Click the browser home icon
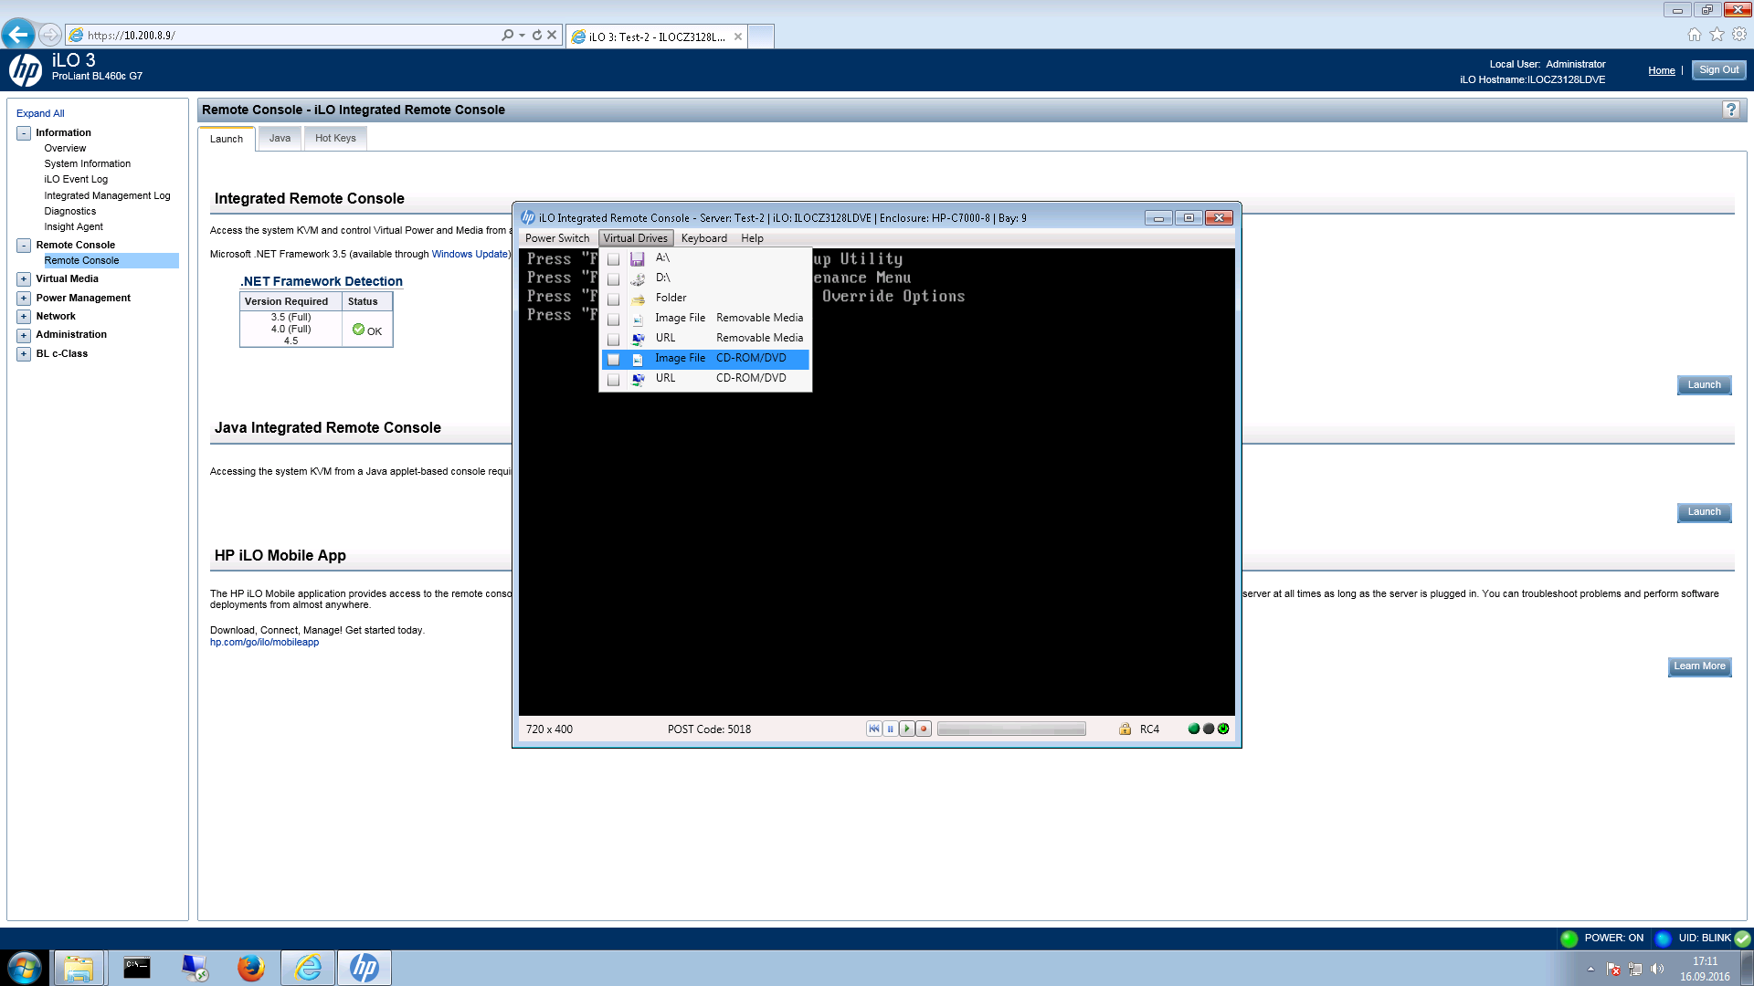This screenshot has width=1754, height=986. pos(1695,35)
